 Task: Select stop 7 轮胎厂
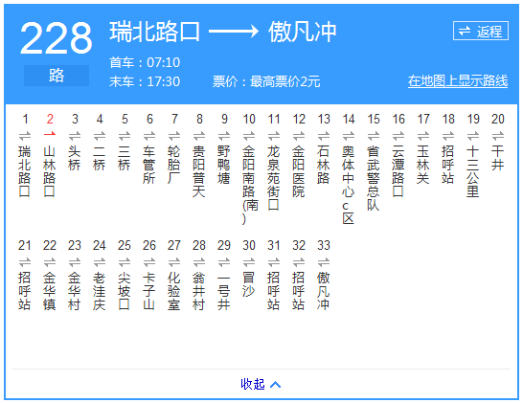(173, 165)
